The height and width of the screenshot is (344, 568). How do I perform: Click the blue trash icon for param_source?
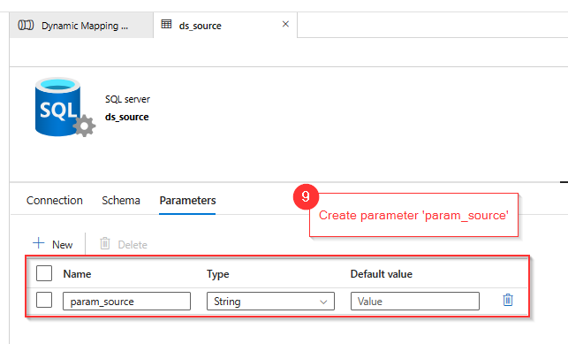[508, 300]
